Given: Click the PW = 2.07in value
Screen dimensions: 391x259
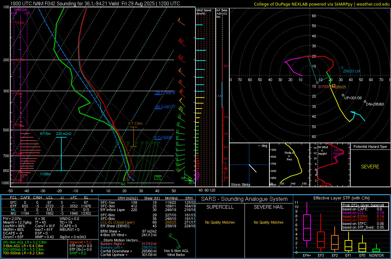Looking at the screenshot, I should pyautogui.click(x=12, y=219).
